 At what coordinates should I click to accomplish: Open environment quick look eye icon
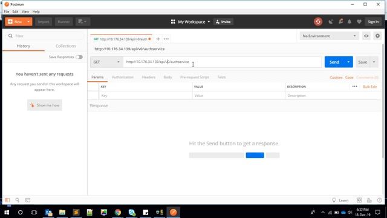366,36
